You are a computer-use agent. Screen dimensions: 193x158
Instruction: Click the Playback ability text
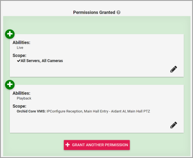(x=24, y=98)
